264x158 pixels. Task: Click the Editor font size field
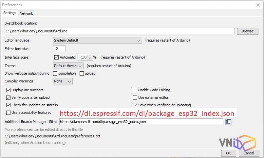[x=59, y=49]
